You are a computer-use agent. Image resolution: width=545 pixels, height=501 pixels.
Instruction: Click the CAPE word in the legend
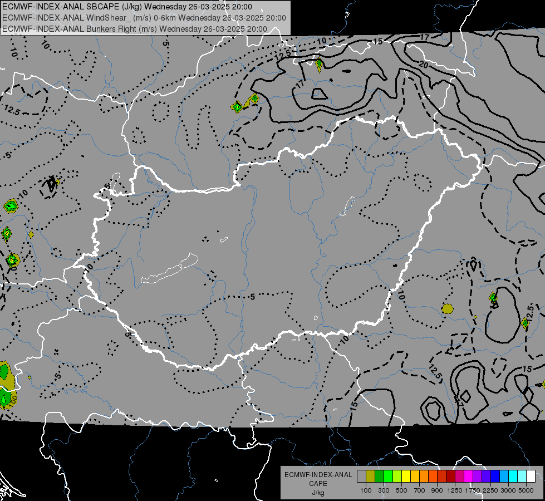click(318, 483)
